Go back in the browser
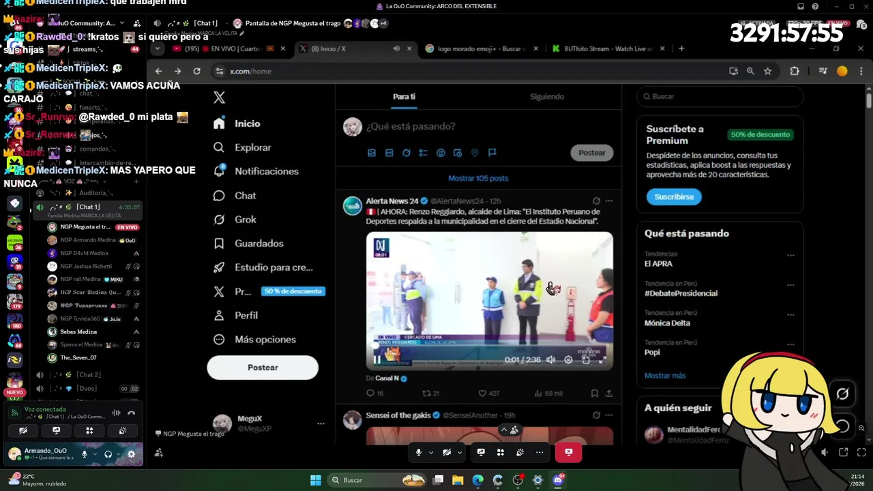873x491 pixels. point(158,71)
